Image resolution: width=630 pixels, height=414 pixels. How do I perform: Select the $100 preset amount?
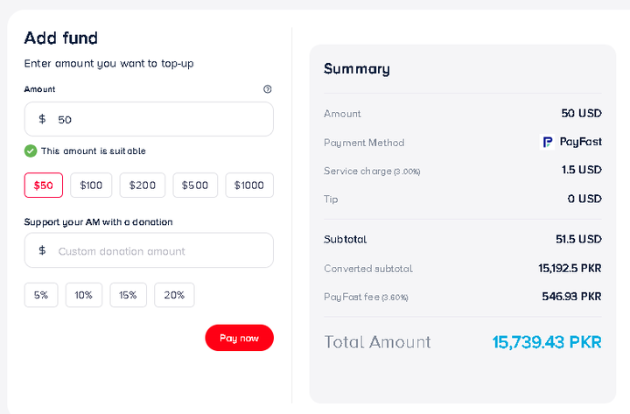click(91, 185)
